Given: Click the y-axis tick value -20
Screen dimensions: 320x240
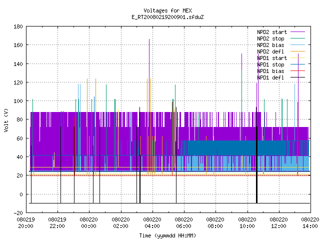Looking at the screenshot, I should 18,213.
